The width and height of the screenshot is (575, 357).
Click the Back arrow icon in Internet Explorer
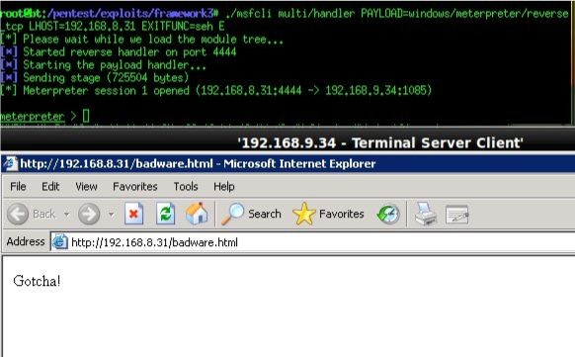(x=18, y=214)
